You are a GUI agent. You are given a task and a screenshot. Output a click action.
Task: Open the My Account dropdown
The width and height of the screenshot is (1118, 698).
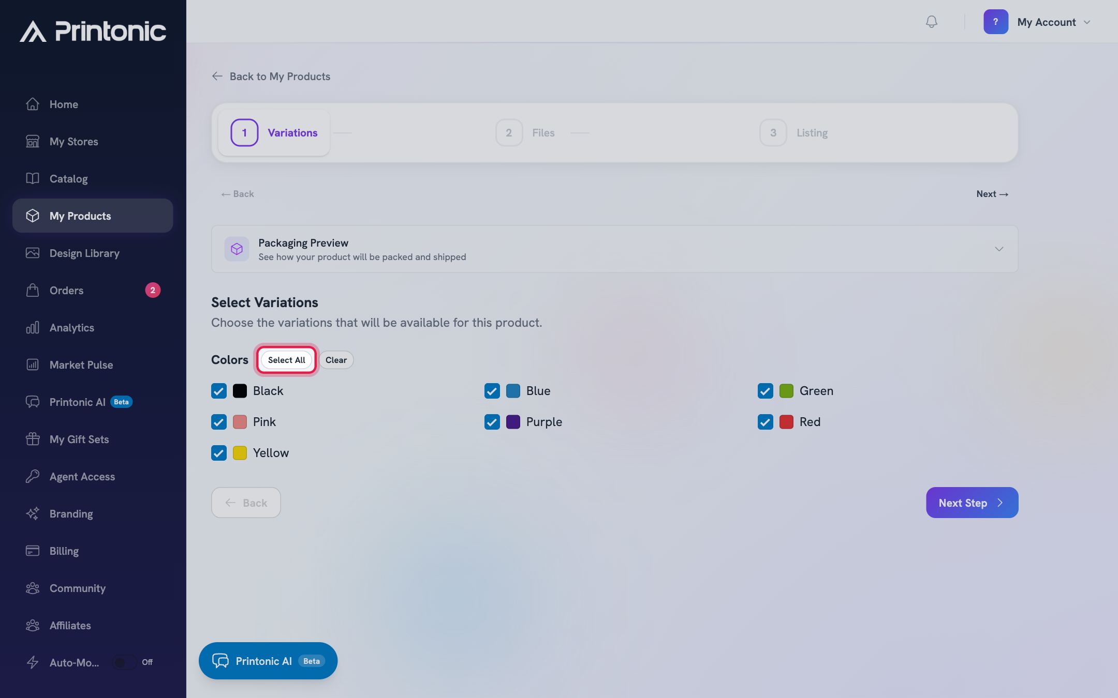(1038, 22)
